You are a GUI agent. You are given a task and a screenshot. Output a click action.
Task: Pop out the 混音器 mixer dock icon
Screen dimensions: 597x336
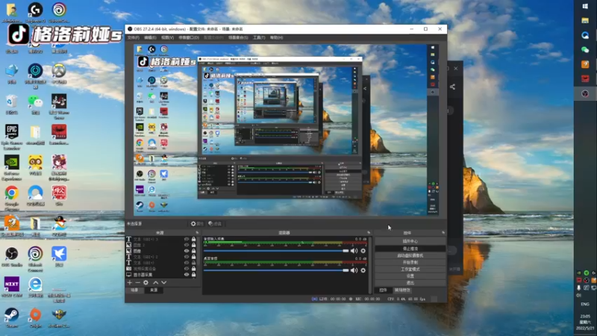369,232
